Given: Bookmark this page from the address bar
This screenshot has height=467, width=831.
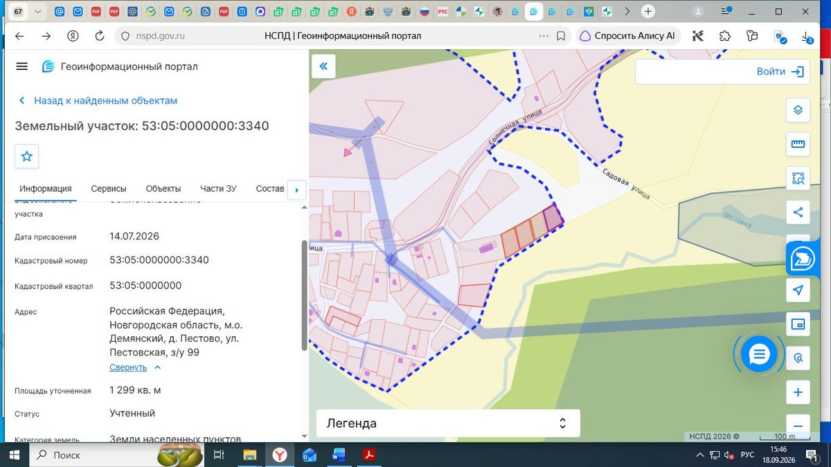Looking at the screenshot, I should pos(561,36).
